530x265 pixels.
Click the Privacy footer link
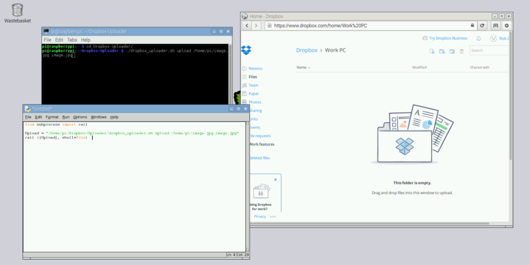point(260,217)
